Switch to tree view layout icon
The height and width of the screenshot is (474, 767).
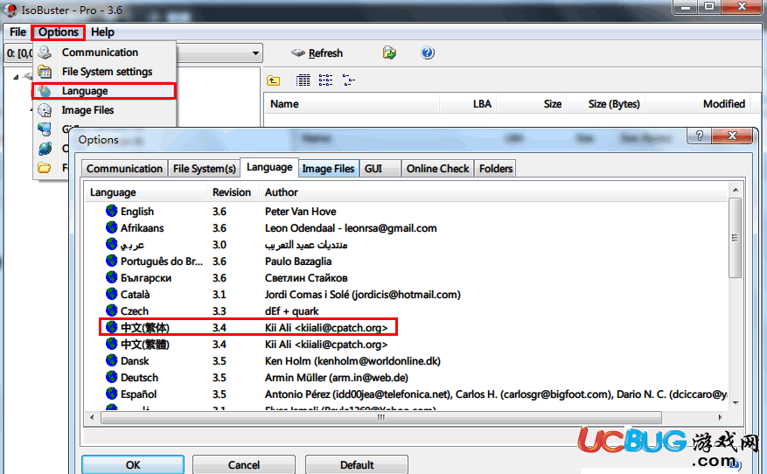tap(348, 80)
